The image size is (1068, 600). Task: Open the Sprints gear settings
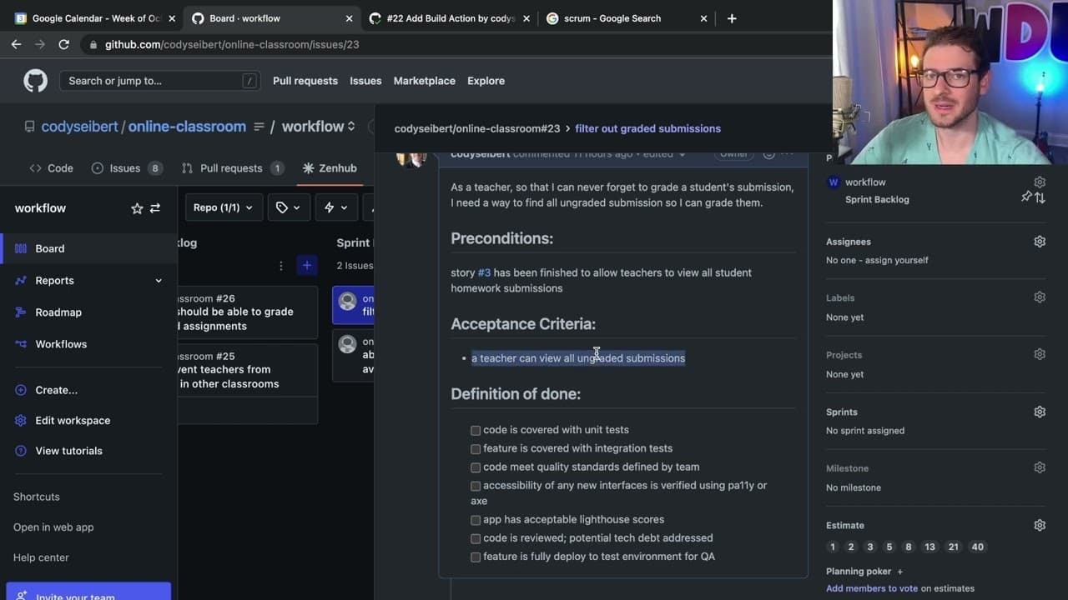1040,412
